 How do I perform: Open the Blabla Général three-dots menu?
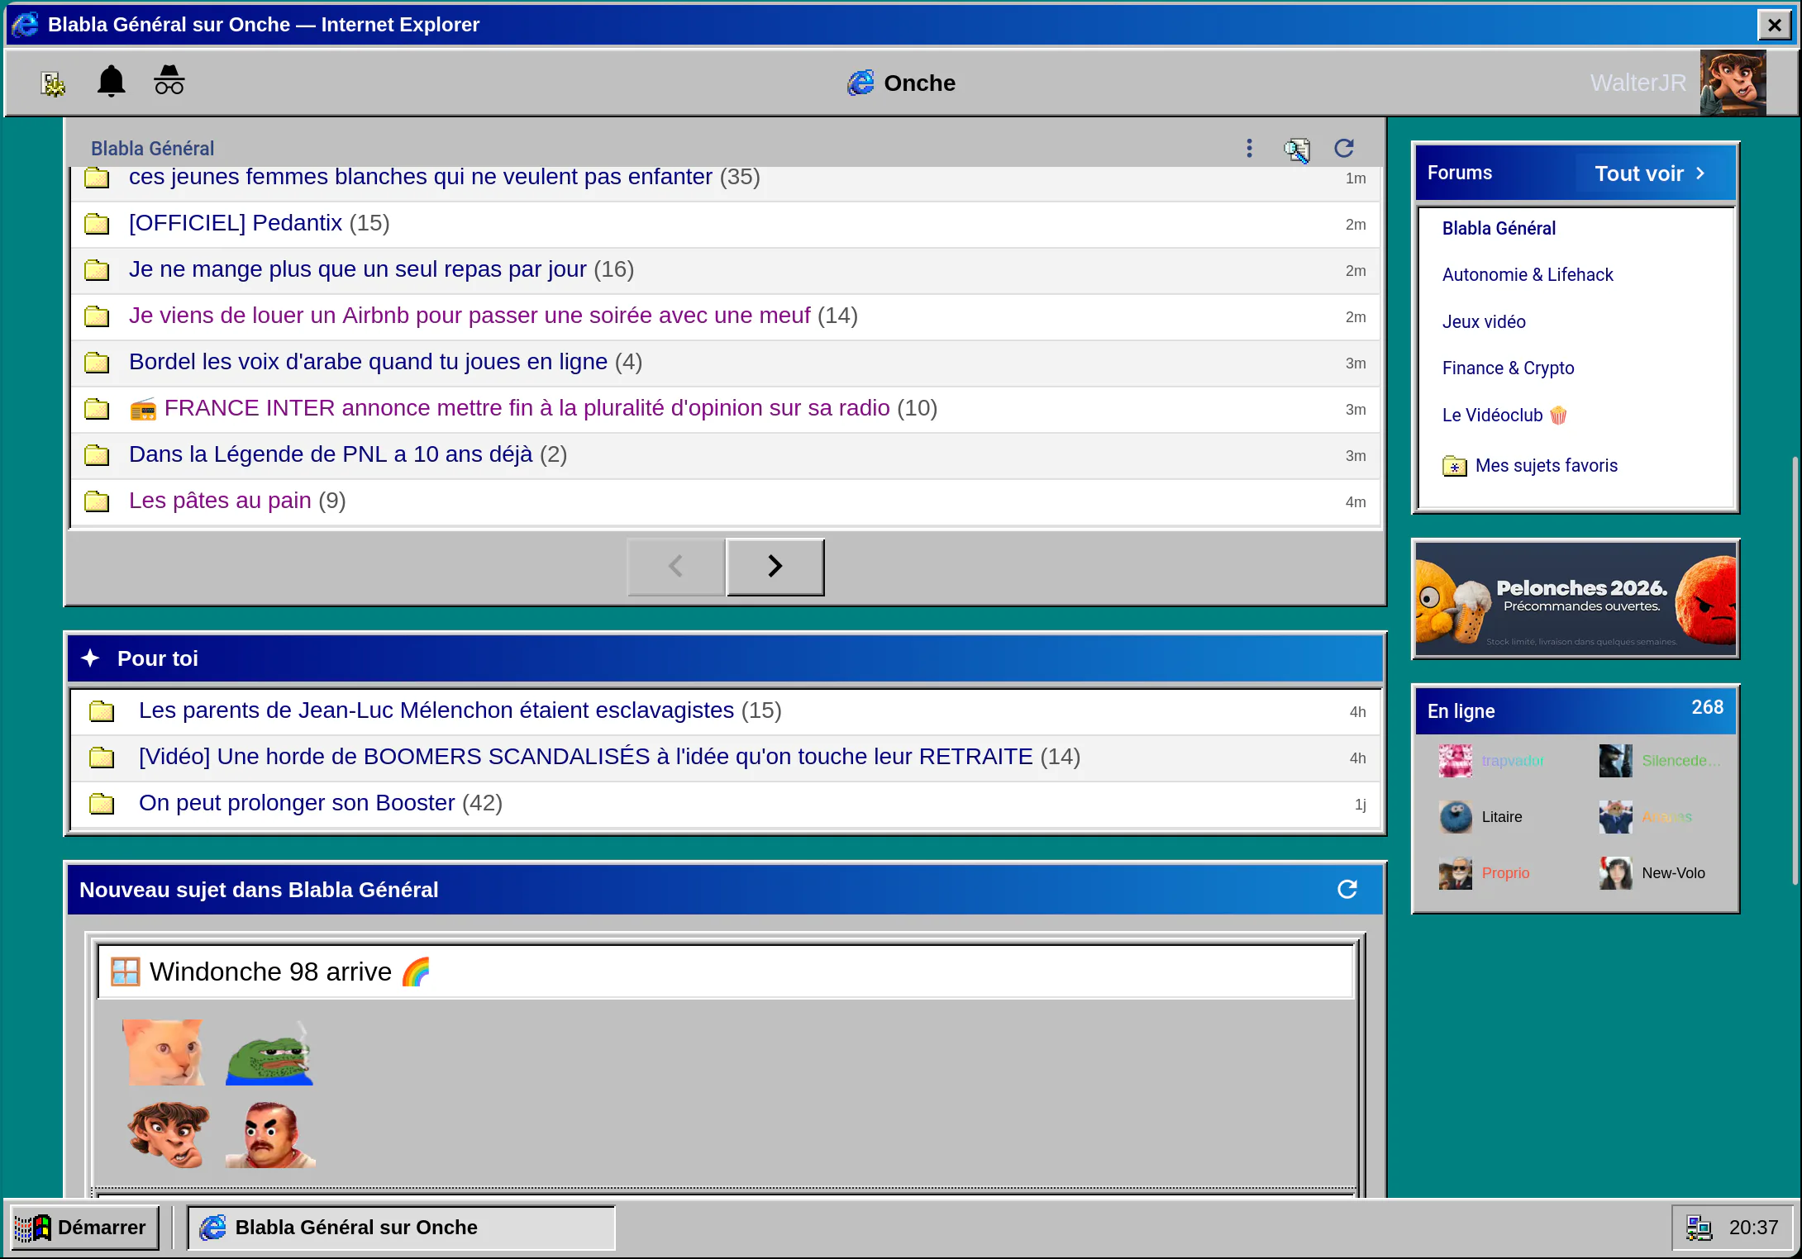click(1249, 148)
